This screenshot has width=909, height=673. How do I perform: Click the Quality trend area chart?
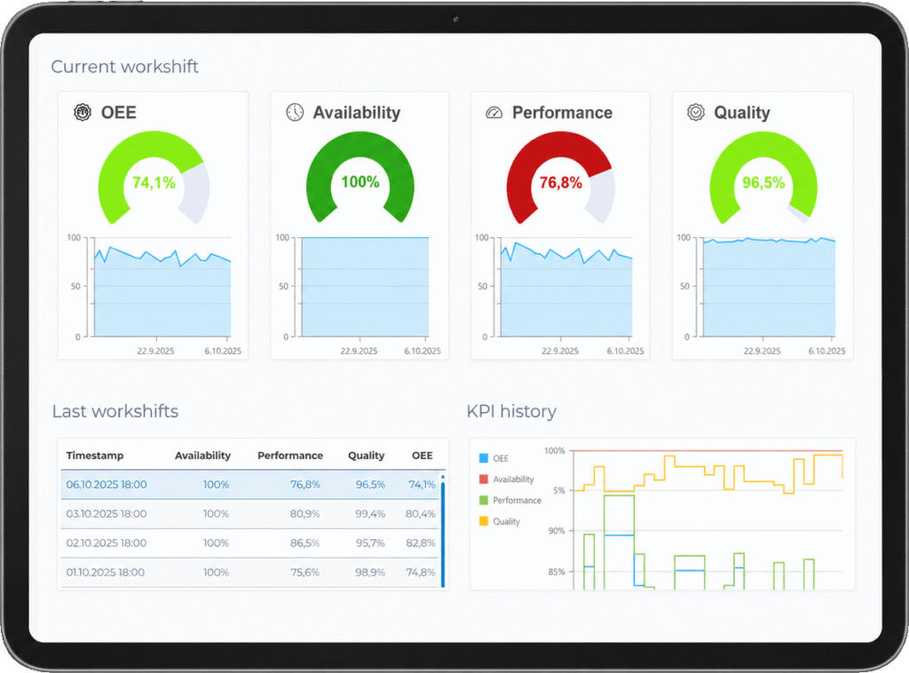pyautogui.click(x=770, y=287)
